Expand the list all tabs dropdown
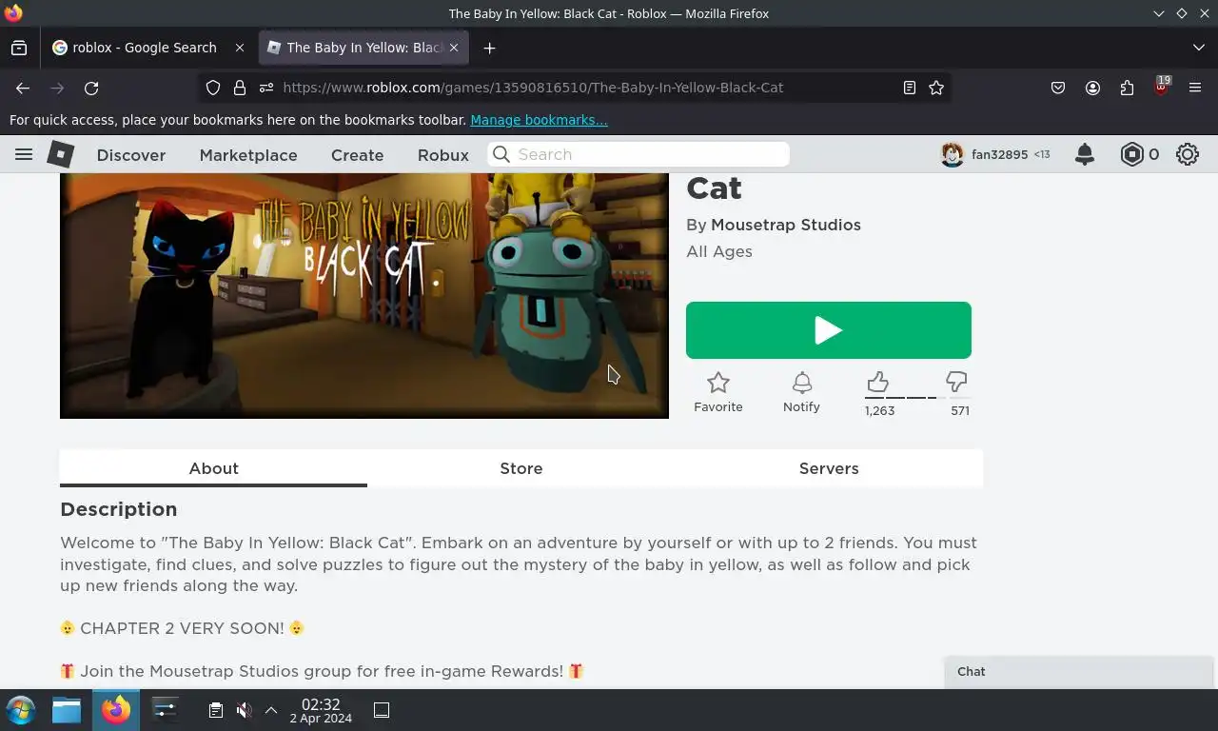The width and height of the screenshot is (1218, 731). coord(1198,48)
